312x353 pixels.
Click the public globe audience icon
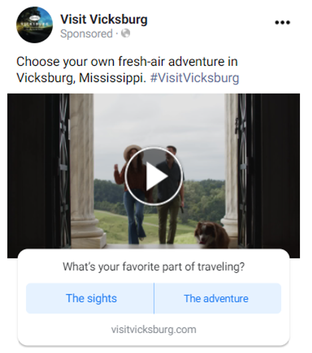click(x=125, y=33)
